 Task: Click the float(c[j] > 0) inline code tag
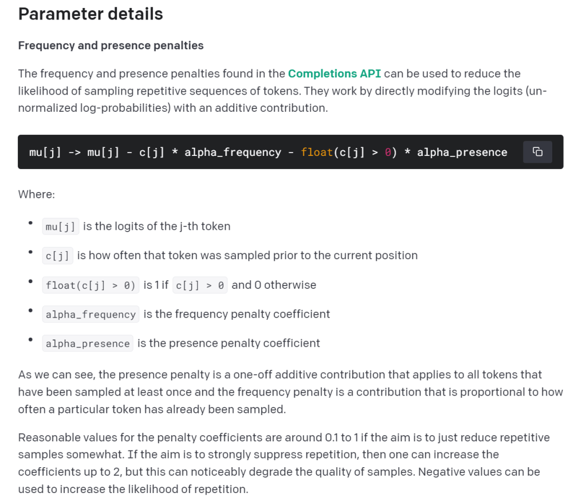(x=91, y=285)
